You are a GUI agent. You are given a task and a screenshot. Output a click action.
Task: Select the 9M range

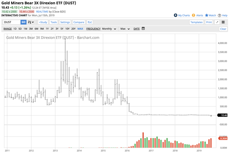[x=42, y=29]
